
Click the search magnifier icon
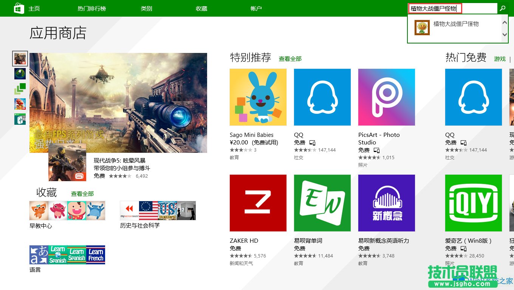(503, 8)
